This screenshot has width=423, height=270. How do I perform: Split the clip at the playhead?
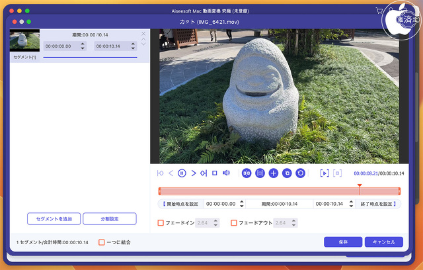247,173
